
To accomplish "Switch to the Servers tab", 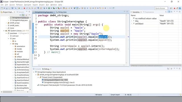I will pos(20,12).
